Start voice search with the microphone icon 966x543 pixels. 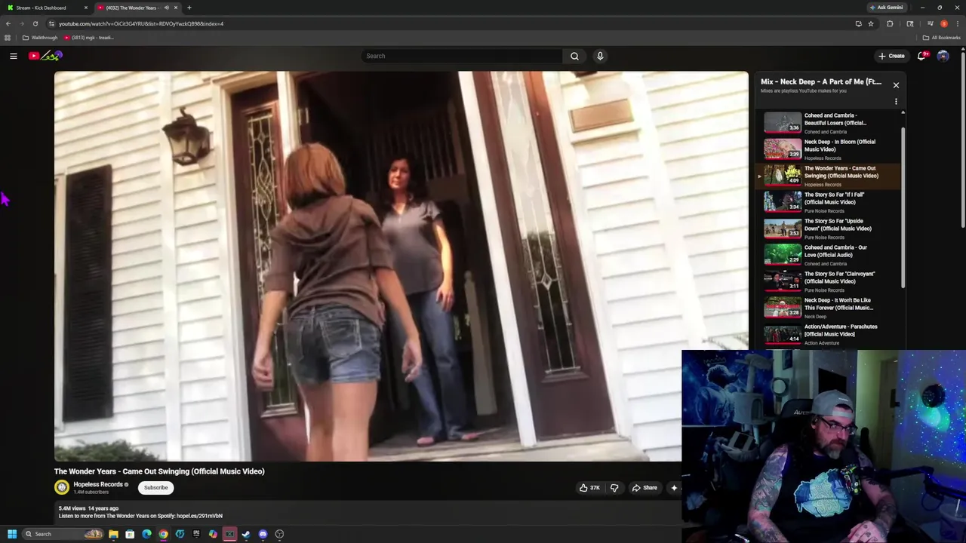600,56
